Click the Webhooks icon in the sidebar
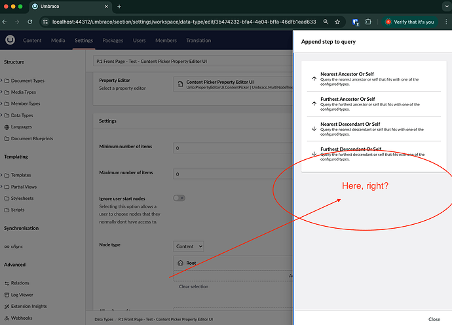The height and width of the screenshot is (325, 452). pyautogui.click(x=7, y=318)
